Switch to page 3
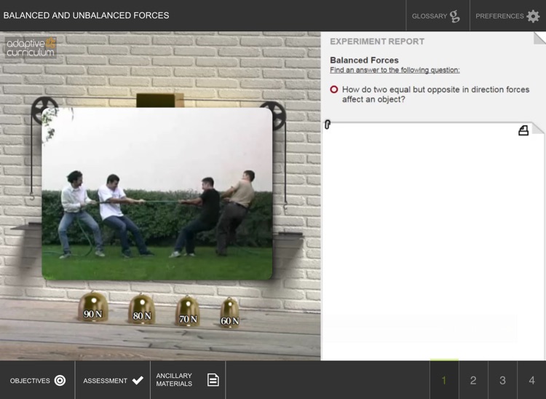Screen dimensions: 546x399 [x=502, y=380]
